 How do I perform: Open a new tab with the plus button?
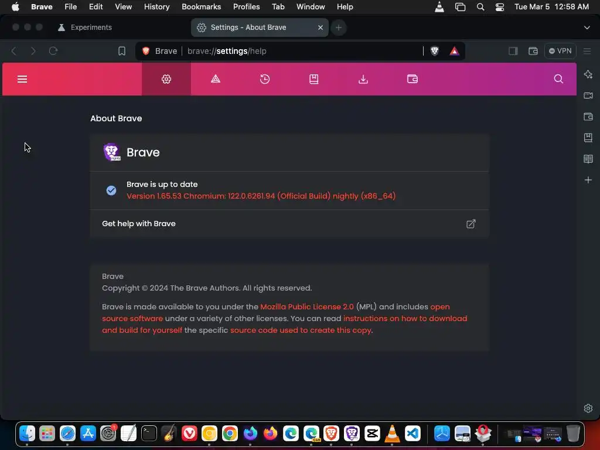click(x=339, y=28)
